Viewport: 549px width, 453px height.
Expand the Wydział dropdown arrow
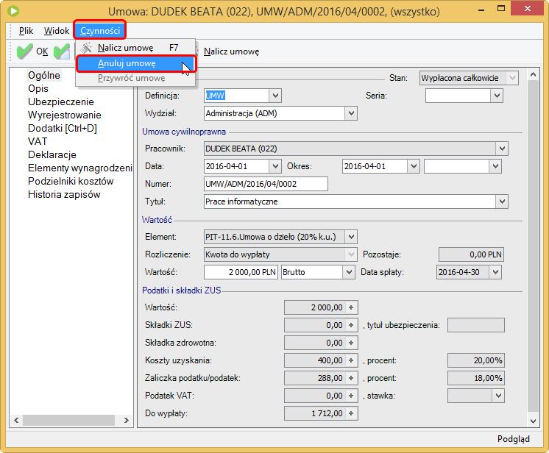point(351,113)
